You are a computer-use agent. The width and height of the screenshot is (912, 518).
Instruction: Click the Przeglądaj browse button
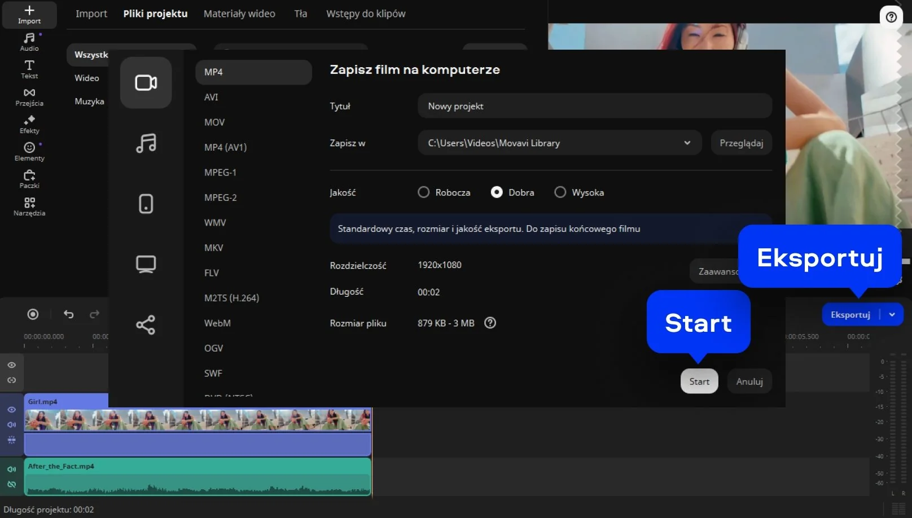[x=741, y=143]
